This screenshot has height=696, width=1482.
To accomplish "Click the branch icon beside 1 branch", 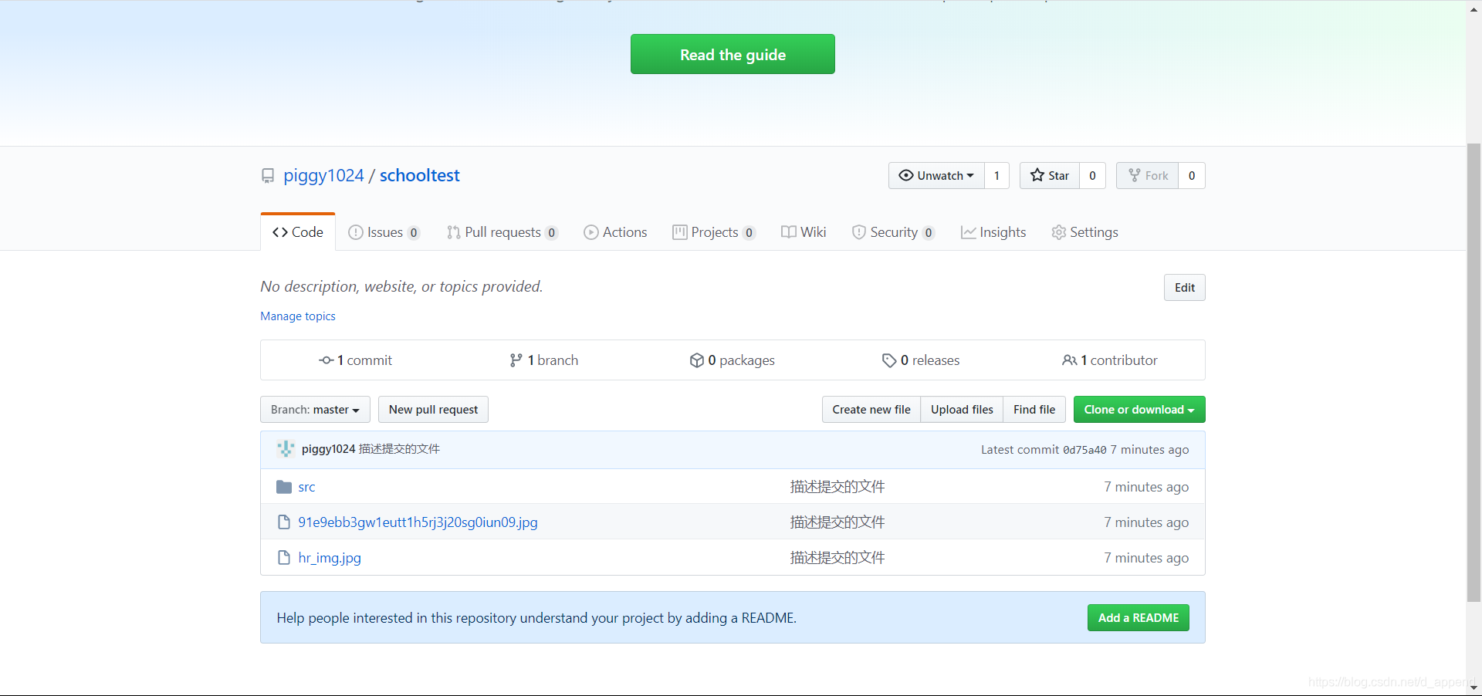I will (x=516, y=360).
